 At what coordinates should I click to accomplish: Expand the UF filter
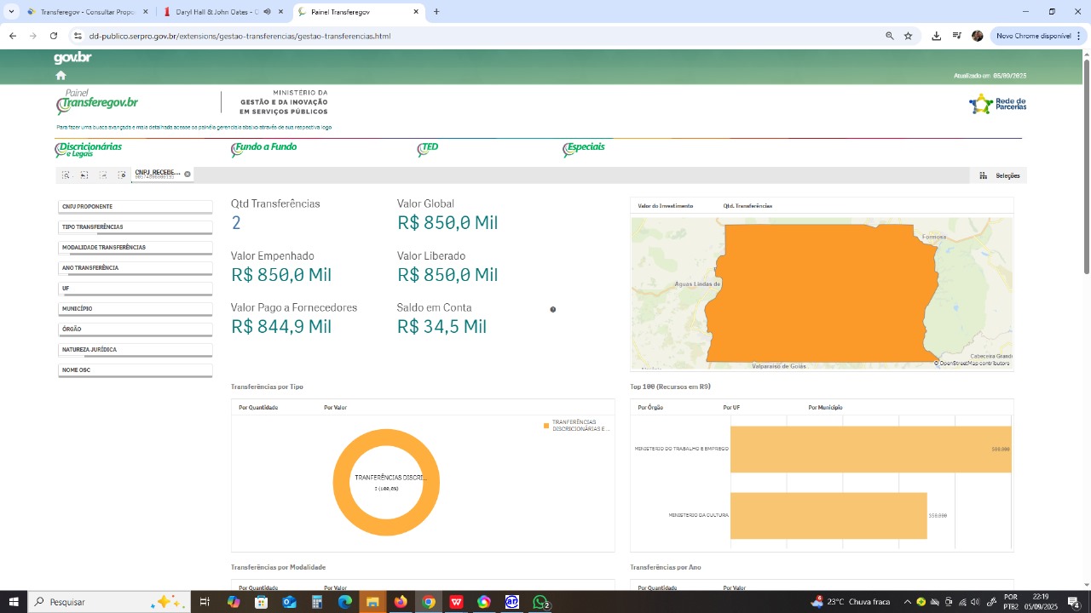pyautogui.click(x=135, y=289)
